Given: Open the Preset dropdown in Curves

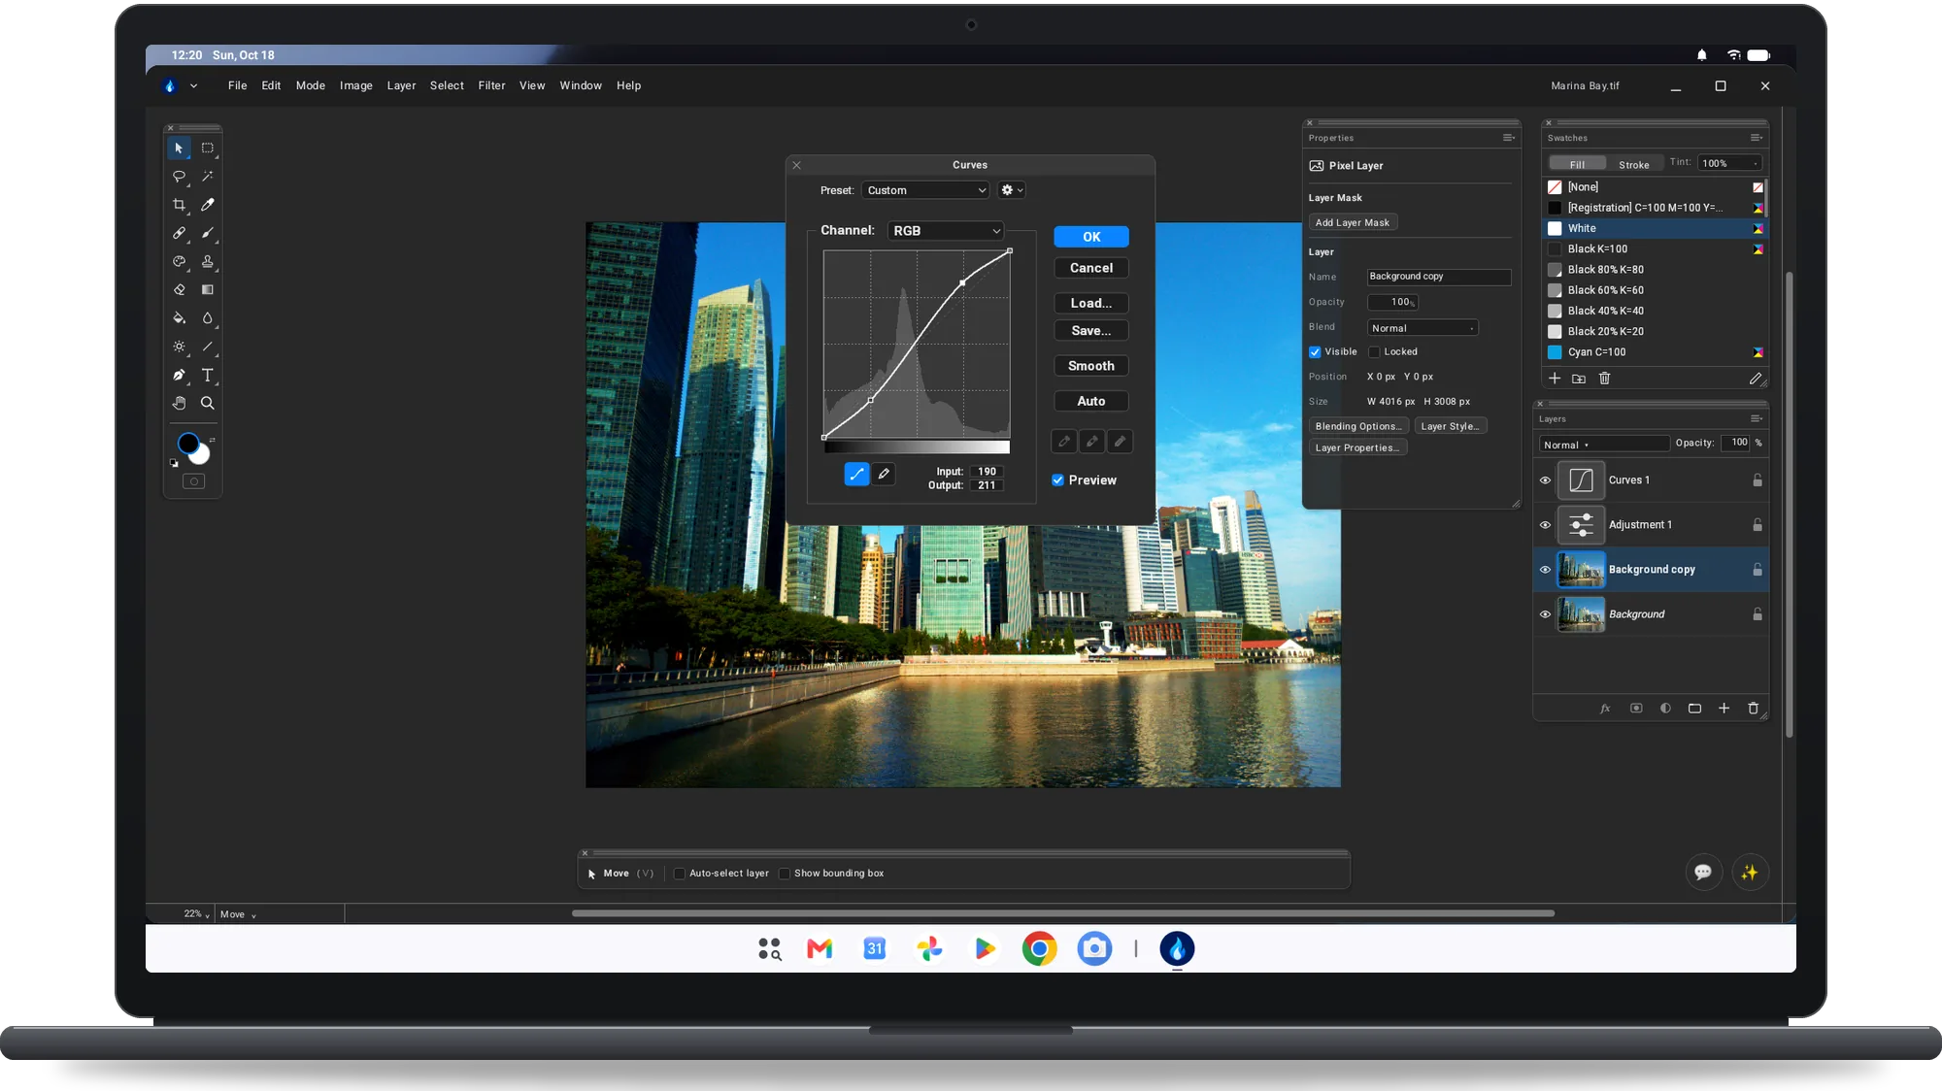Looking at the screenshot, I should click(925, 190).
